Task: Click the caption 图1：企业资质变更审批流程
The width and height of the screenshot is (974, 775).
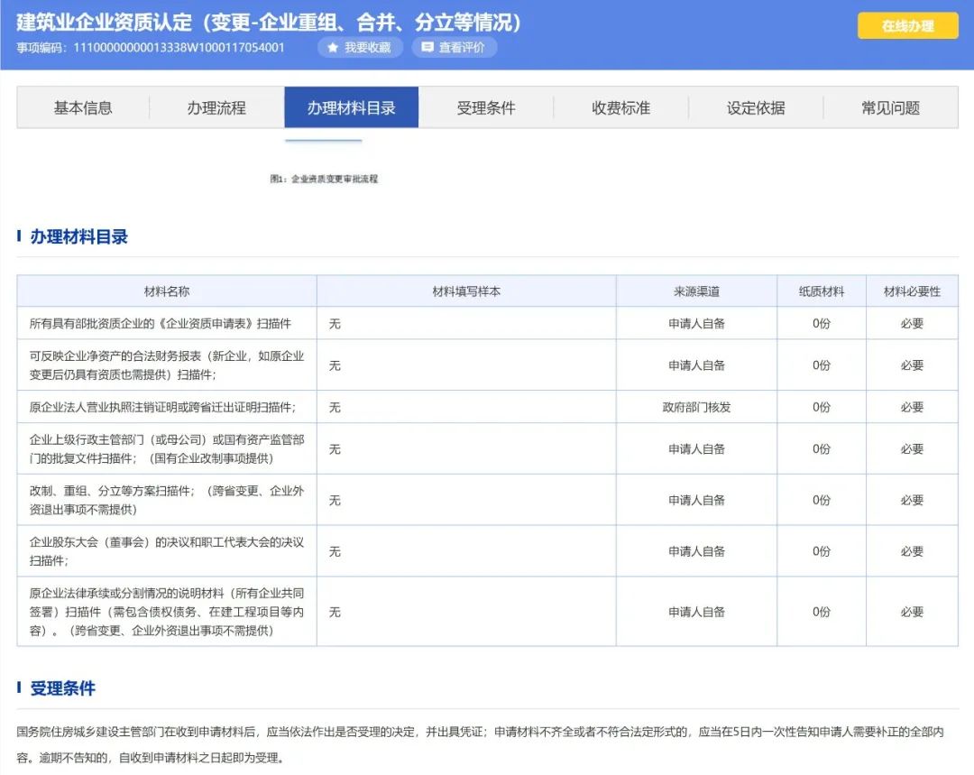Action: point(324,179)
